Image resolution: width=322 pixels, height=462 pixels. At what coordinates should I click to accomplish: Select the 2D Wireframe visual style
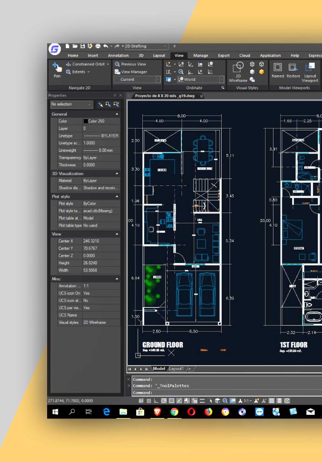click(x=238, y=72)
